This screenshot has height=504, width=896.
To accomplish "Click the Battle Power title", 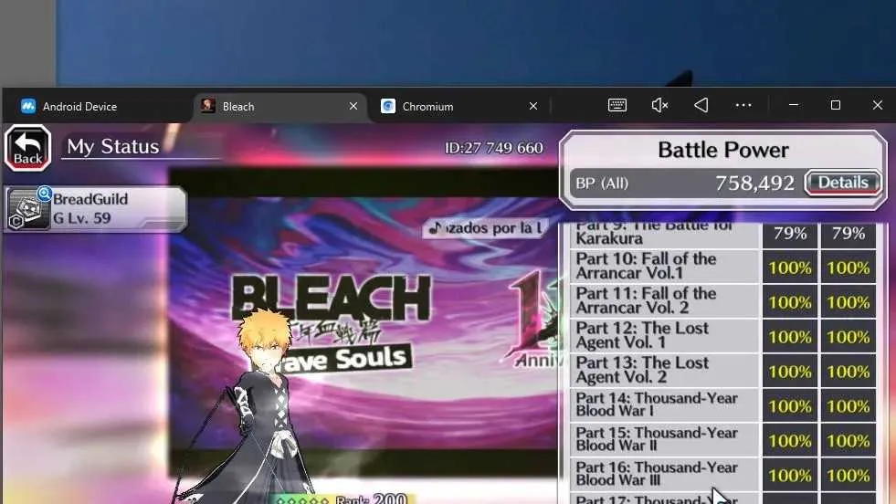I will pos(722,150).
